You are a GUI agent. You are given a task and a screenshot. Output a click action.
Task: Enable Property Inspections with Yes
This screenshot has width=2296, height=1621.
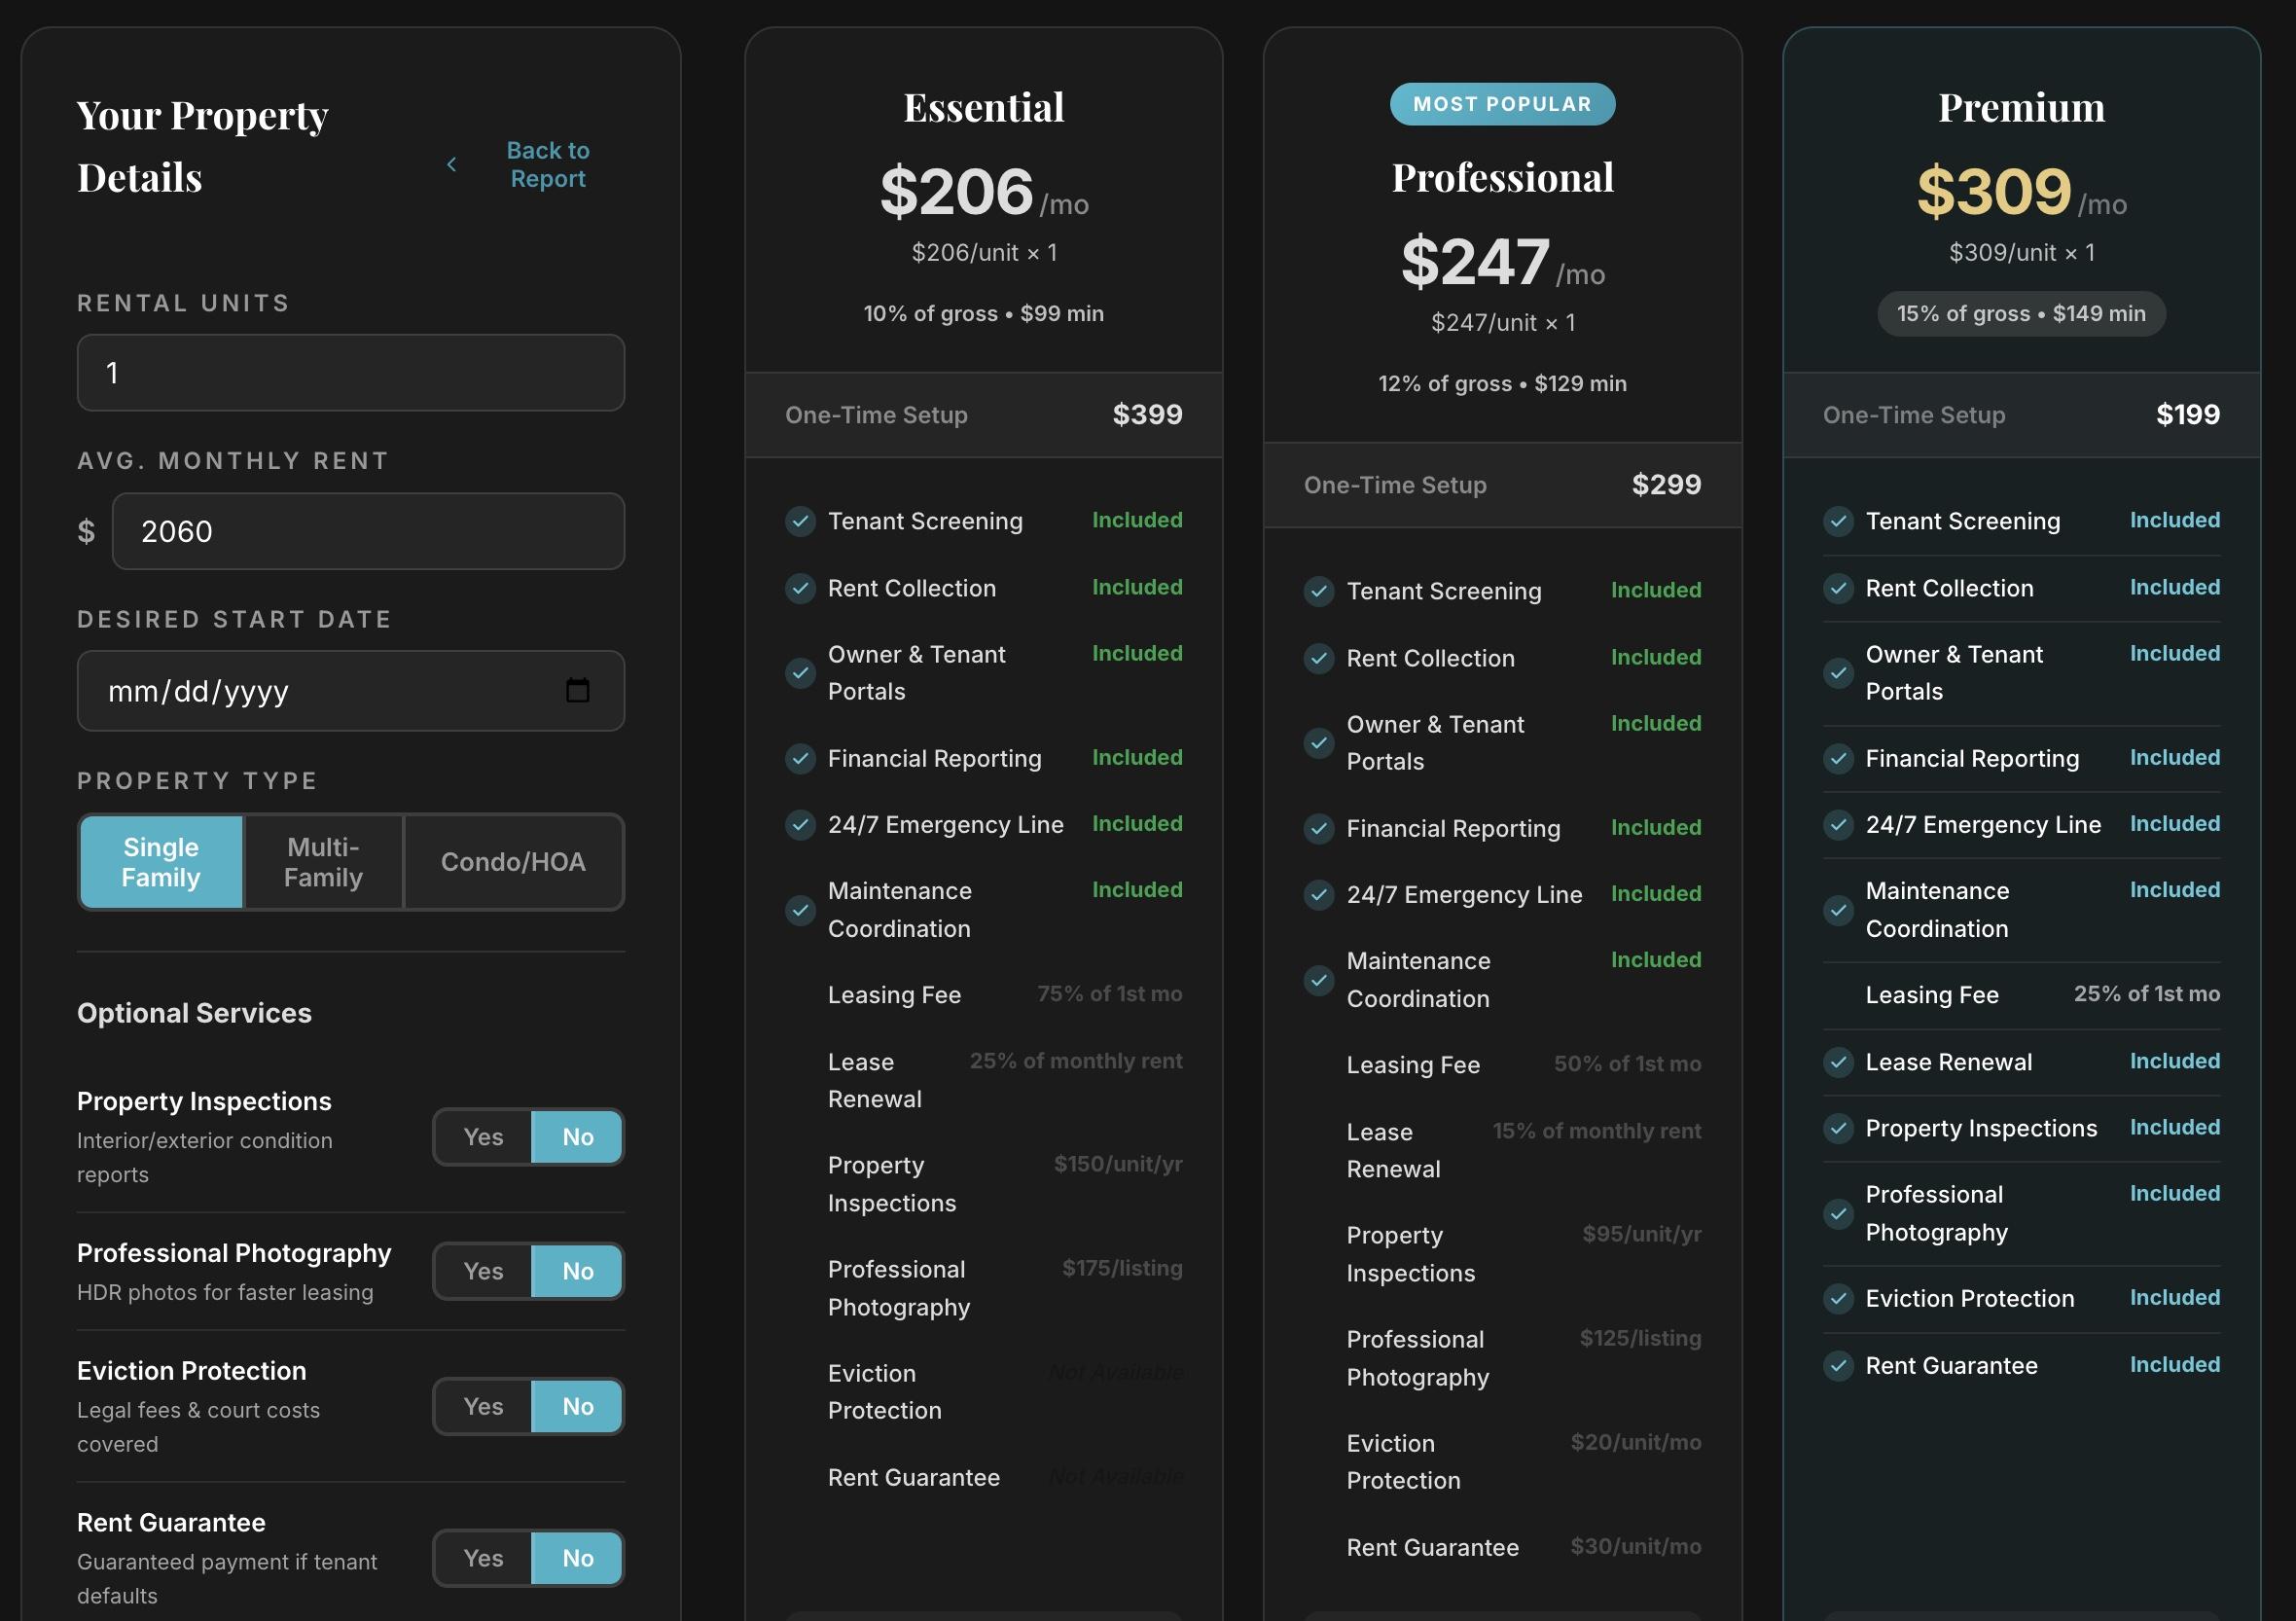click(x=483, y=1137)
